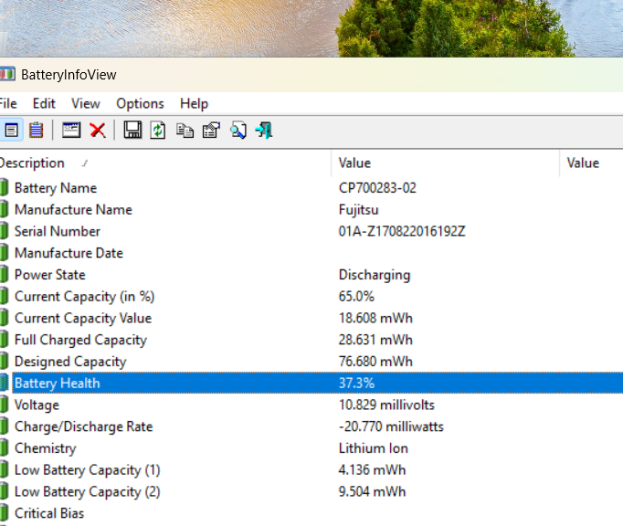
Task: Click the battery icon beside Manufacture Name
Action: (4, 209)
